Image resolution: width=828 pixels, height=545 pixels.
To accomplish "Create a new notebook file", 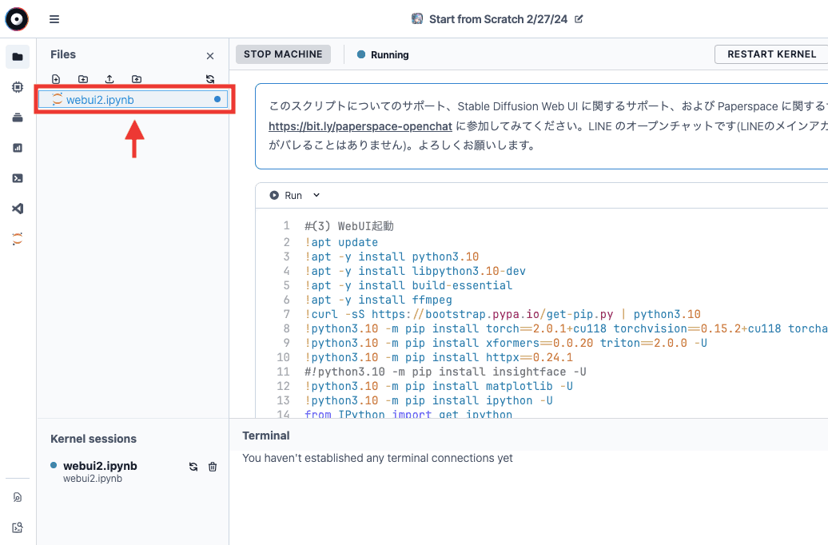I will 56,78.
